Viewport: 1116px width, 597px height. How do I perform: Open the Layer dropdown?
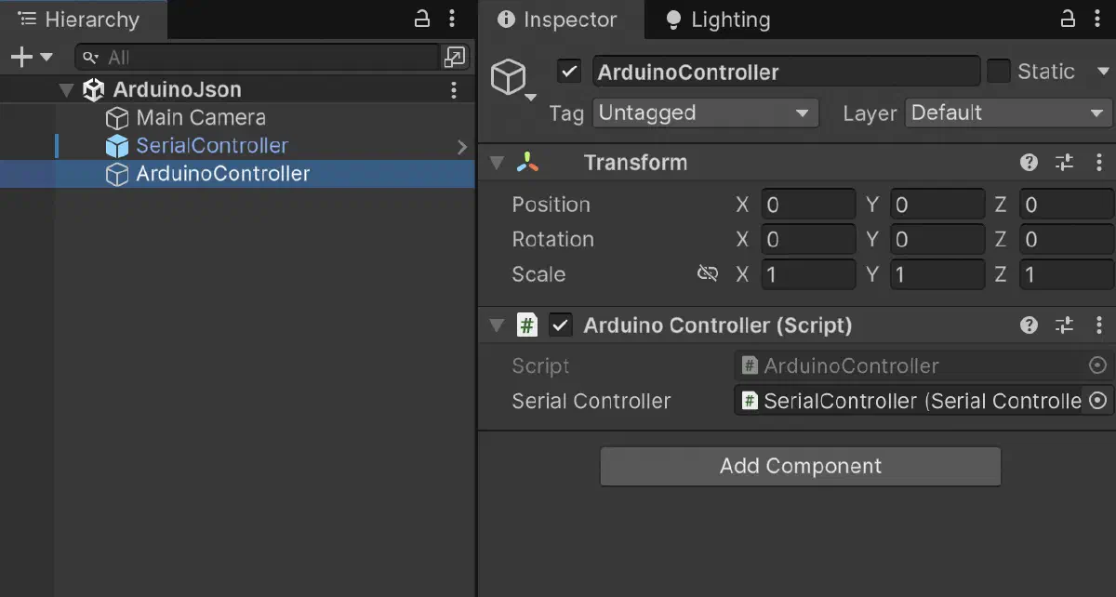tap(1007, 113)
